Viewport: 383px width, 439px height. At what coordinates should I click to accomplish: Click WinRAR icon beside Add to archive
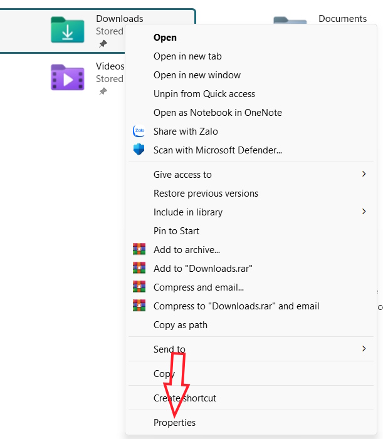coord(139,249)
